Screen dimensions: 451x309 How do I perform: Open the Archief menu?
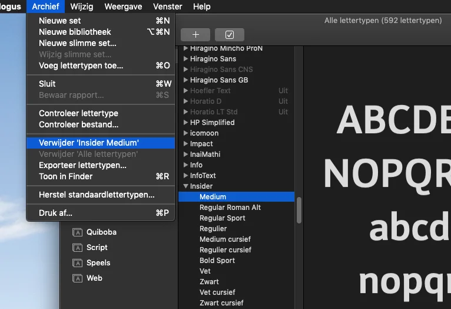coord(45,6)
